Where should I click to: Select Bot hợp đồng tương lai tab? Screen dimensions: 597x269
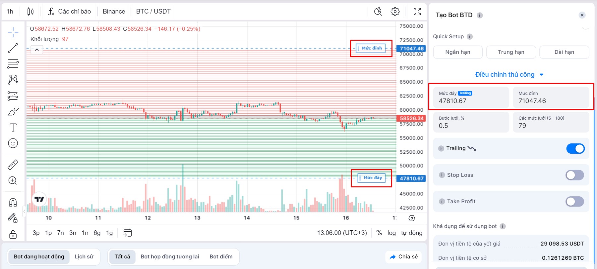170,257
